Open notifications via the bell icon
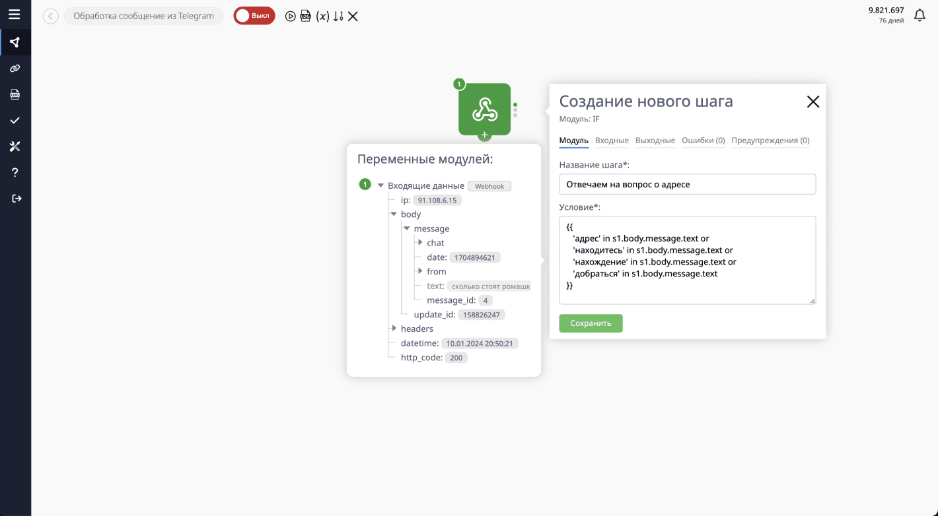Image resolution: width=938 pixels, height=516 pixels. (920, 15)
